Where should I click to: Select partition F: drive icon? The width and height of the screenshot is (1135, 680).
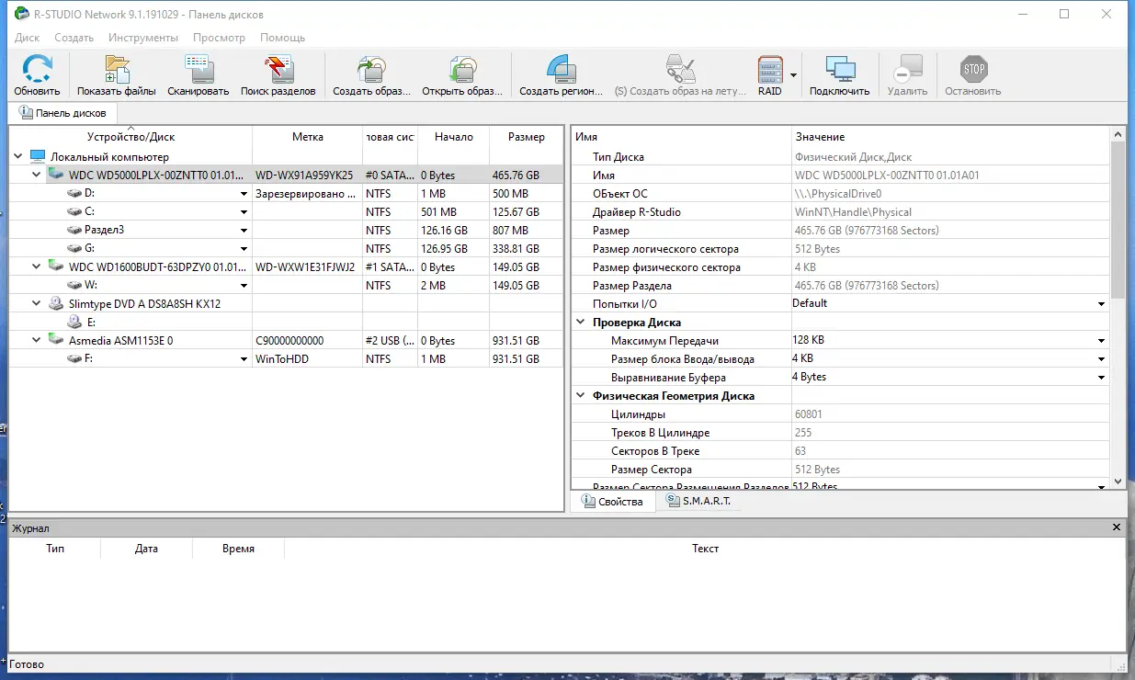75,359
